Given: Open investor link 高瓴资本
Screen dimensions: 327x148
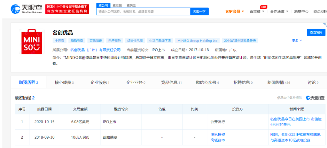Looking at the screenshot, I should (217, 140).
